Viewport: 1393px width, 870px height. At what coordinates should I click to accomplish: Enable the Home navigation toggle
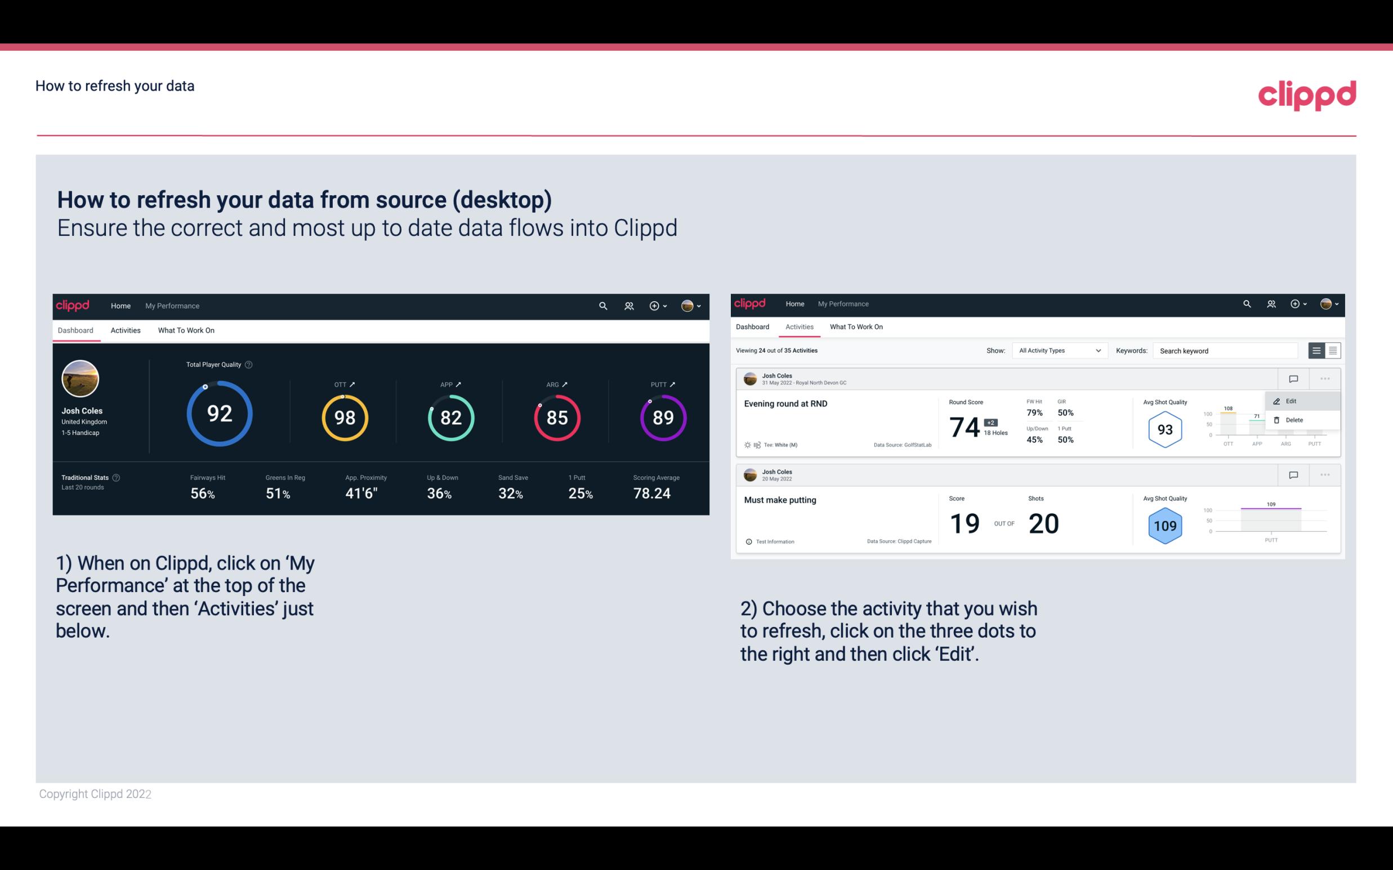pos(119,304)
